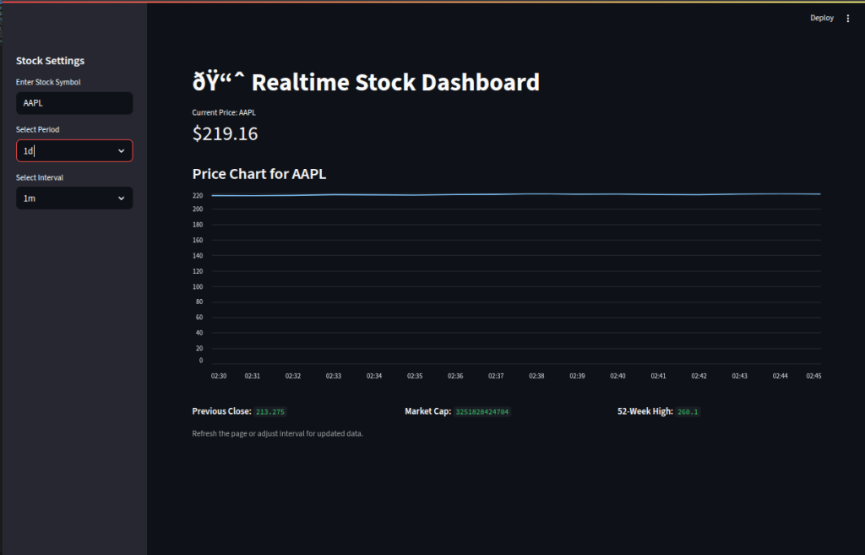Screen dimensions: 865x555
Task: Click the Select Interval chevron arrow
Action: tap(122, 198)
